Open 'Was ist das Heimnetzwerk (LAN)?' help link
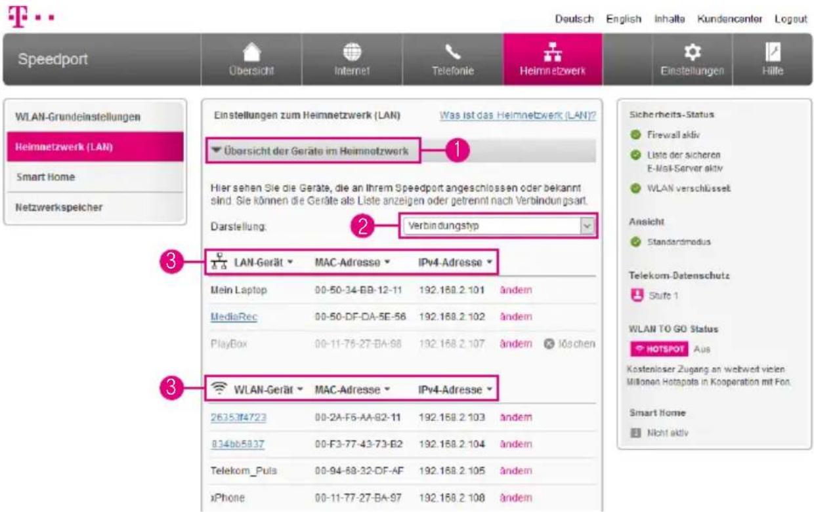The height and width of the screenshot is (512, 814). pos(517,115)
